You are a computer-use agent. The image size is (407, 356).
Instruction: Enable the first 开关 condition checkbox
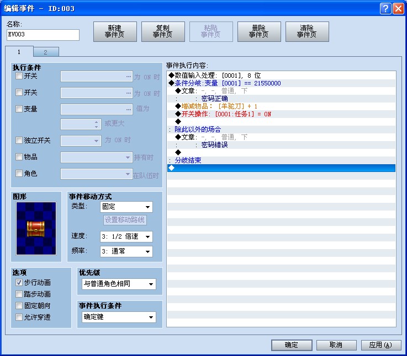(19, 76)
